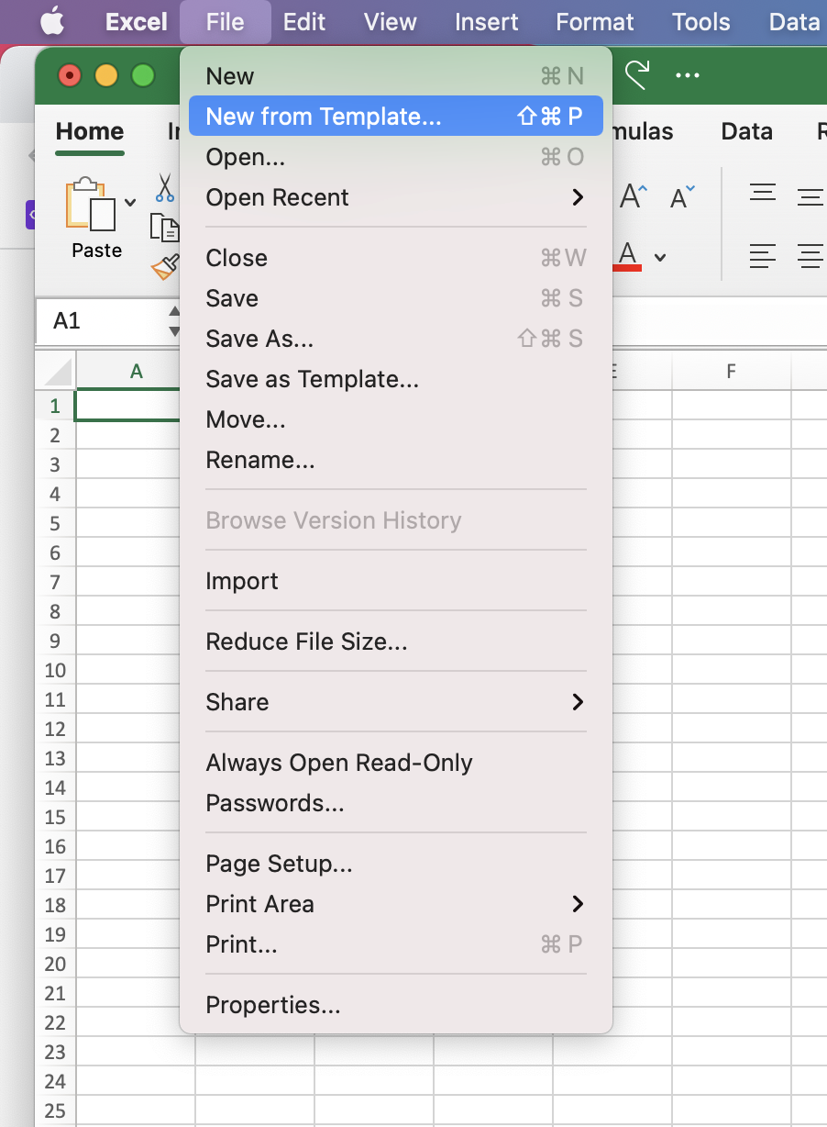Open the View menu in menu bar
827x1127 pixels.
click(x=391, y=21)
